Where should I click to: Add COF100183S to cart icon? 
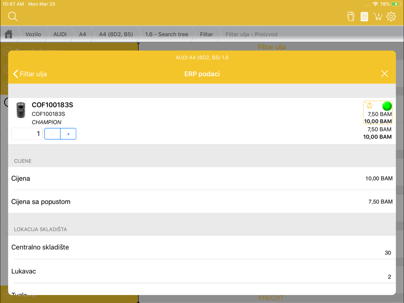point(369,105)
